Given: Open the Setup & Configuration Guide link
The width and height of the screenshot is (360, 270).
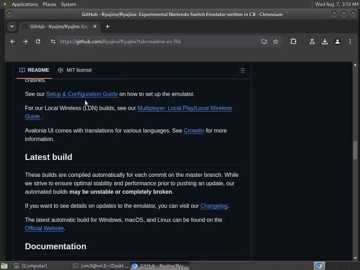Looking at the screenshot, I should click(82, 94).
